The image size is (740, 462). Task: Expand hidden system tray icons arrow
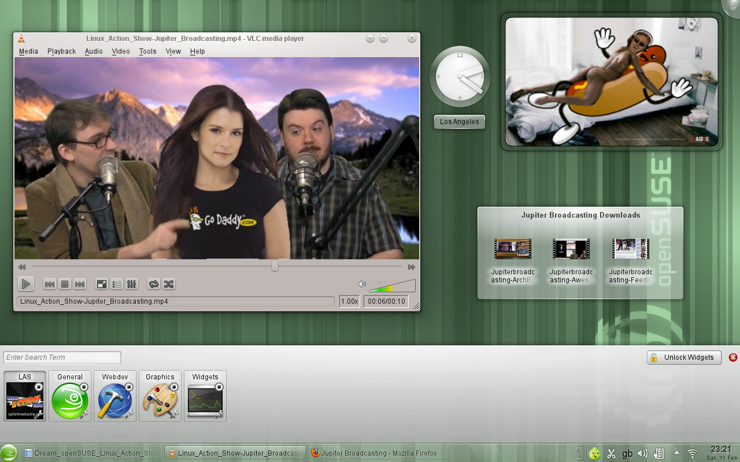point(677,453)
